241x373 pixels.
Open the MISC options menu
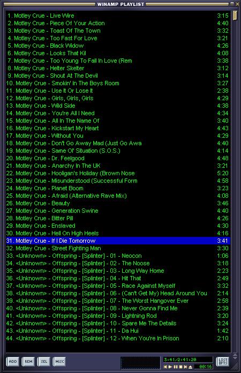(x=59, y=362)
